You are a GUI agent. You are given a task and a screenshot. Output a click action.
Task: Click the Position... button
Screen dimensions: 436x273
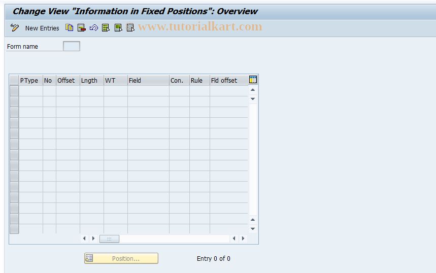point(121,258)
